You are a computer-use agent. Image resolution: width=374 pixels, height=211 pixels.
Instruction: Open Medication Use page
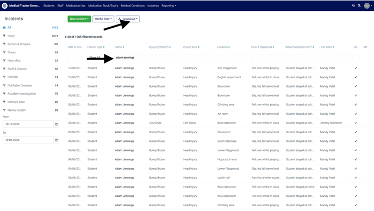pyautogui.click(x=76, y=6)
